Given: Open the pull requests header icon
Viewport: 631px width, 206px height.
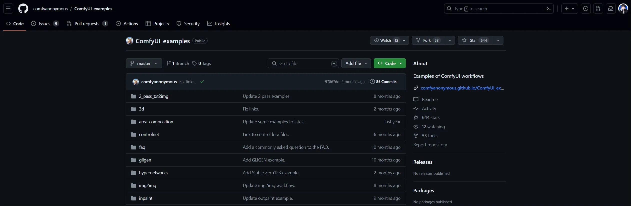Looking at the screenshot, I should point(598,8).
